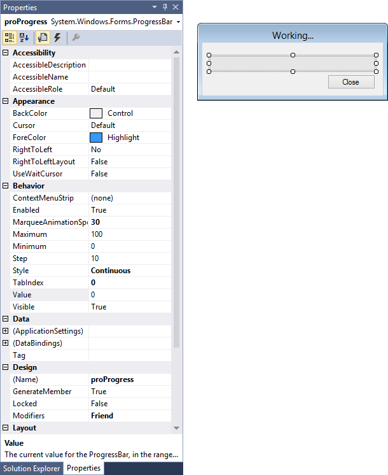Click the Property Pages wrench icon
Image resolution: width=388 pixels, height=475 pixels.
tap(76, 38)
